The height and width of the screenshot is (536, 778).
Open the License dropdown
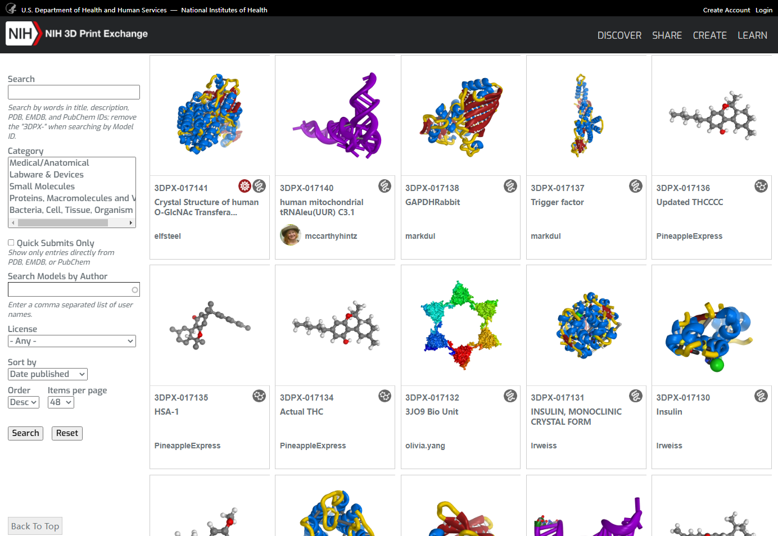pos(71,340)
